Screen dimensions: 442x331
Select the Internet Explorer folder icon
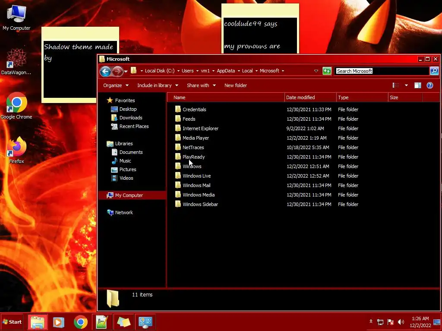[x=178, y=128]
